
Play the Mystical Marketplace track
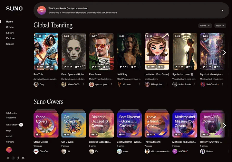(x=207, y=67)
